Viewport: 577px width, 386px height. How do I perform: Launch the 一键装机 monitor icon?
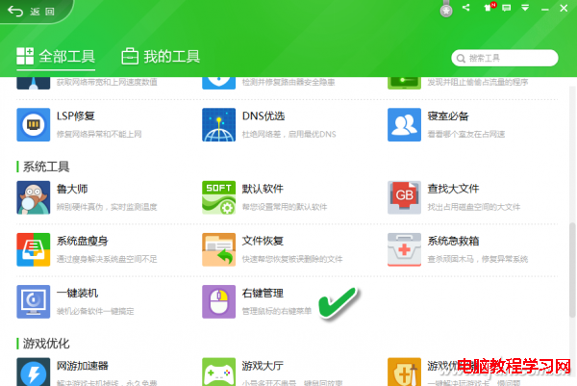34,301
